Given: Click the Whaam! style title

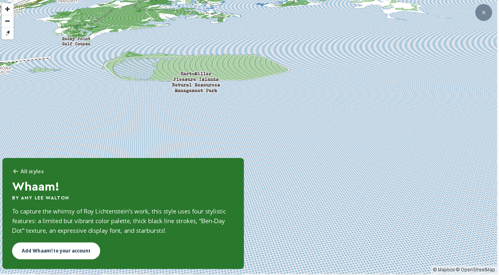Looking at the screenshot, I should (x=35, y=187).
